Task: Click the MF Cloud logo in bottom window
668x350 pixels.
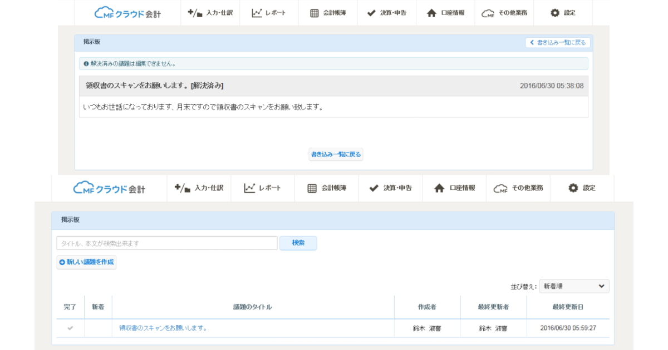Action: click(109, 188)
